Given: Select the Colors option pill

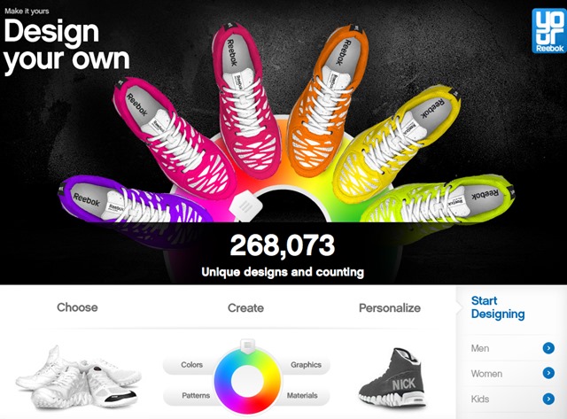Looking at the screenshot, I should [188, 365].
